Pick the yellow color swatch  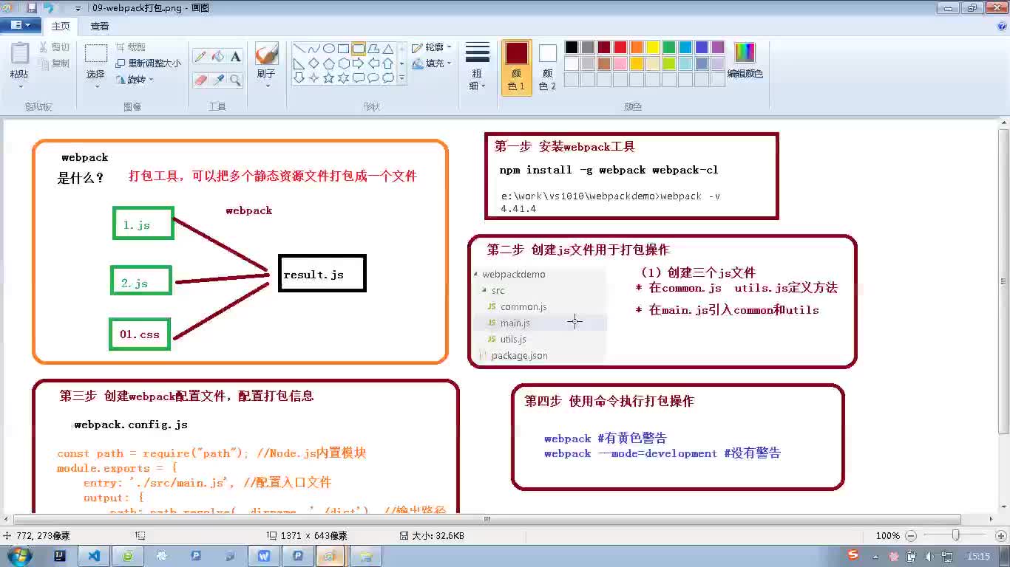click(x=653, y=47)
